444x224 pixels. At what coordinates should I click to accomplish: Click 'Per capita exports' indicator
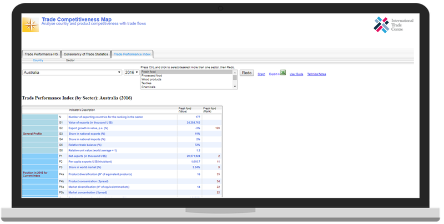90,161
